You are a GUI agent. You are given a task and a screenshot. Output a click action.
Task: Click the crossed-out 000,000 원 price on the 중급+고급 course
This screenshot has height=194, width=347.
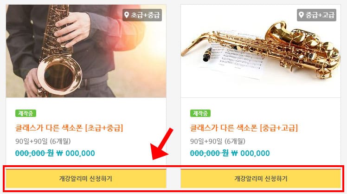pyautogui.click(x=209, y=153)
